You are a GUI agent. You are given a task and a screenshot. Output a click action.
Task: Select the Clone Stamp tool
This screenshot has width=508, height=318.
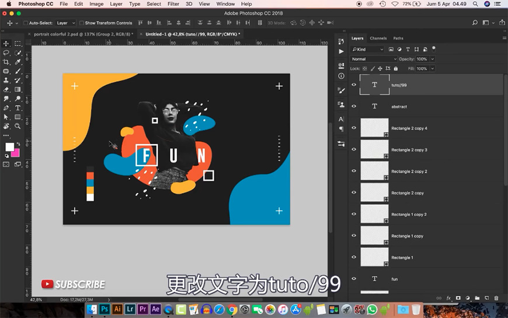tap(6, 81)
